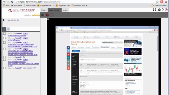Viewport: 169px width, 95px height.
Task: Expand the Data dropdown on CME nav bar
Action: point(108,37)
